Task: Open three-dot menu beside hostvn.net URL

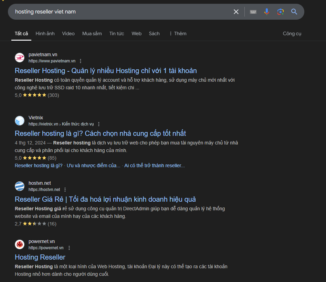Action: click(x=65, y=190)
